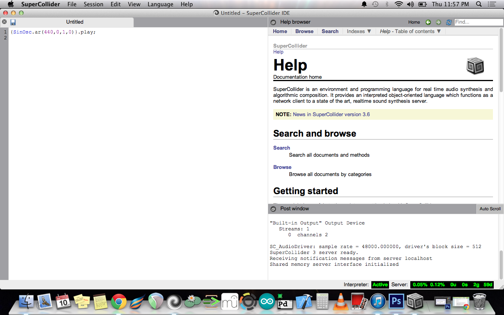Open the Apple menu
Image resolution: width=504 pixels, height=315 pixels.
pos(11,4)
